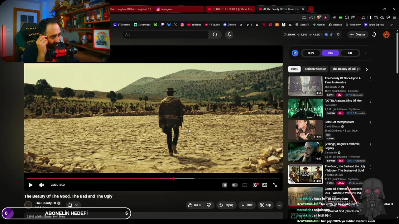
Task: Show hidden bookmarks with the double chevron
Action: (392, 25)
